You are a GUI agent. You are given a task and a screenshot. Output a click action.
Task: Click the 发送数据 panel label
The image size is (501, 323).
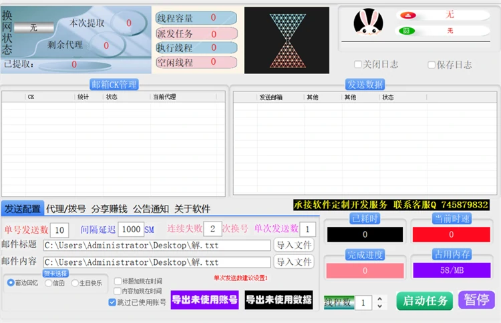pos(365,85)
